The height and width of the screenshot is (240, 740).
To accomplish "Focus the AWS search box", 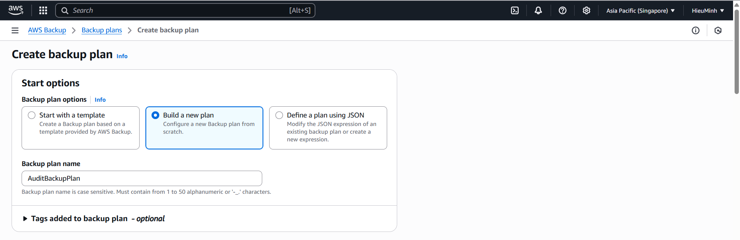I will pos(185,10).
